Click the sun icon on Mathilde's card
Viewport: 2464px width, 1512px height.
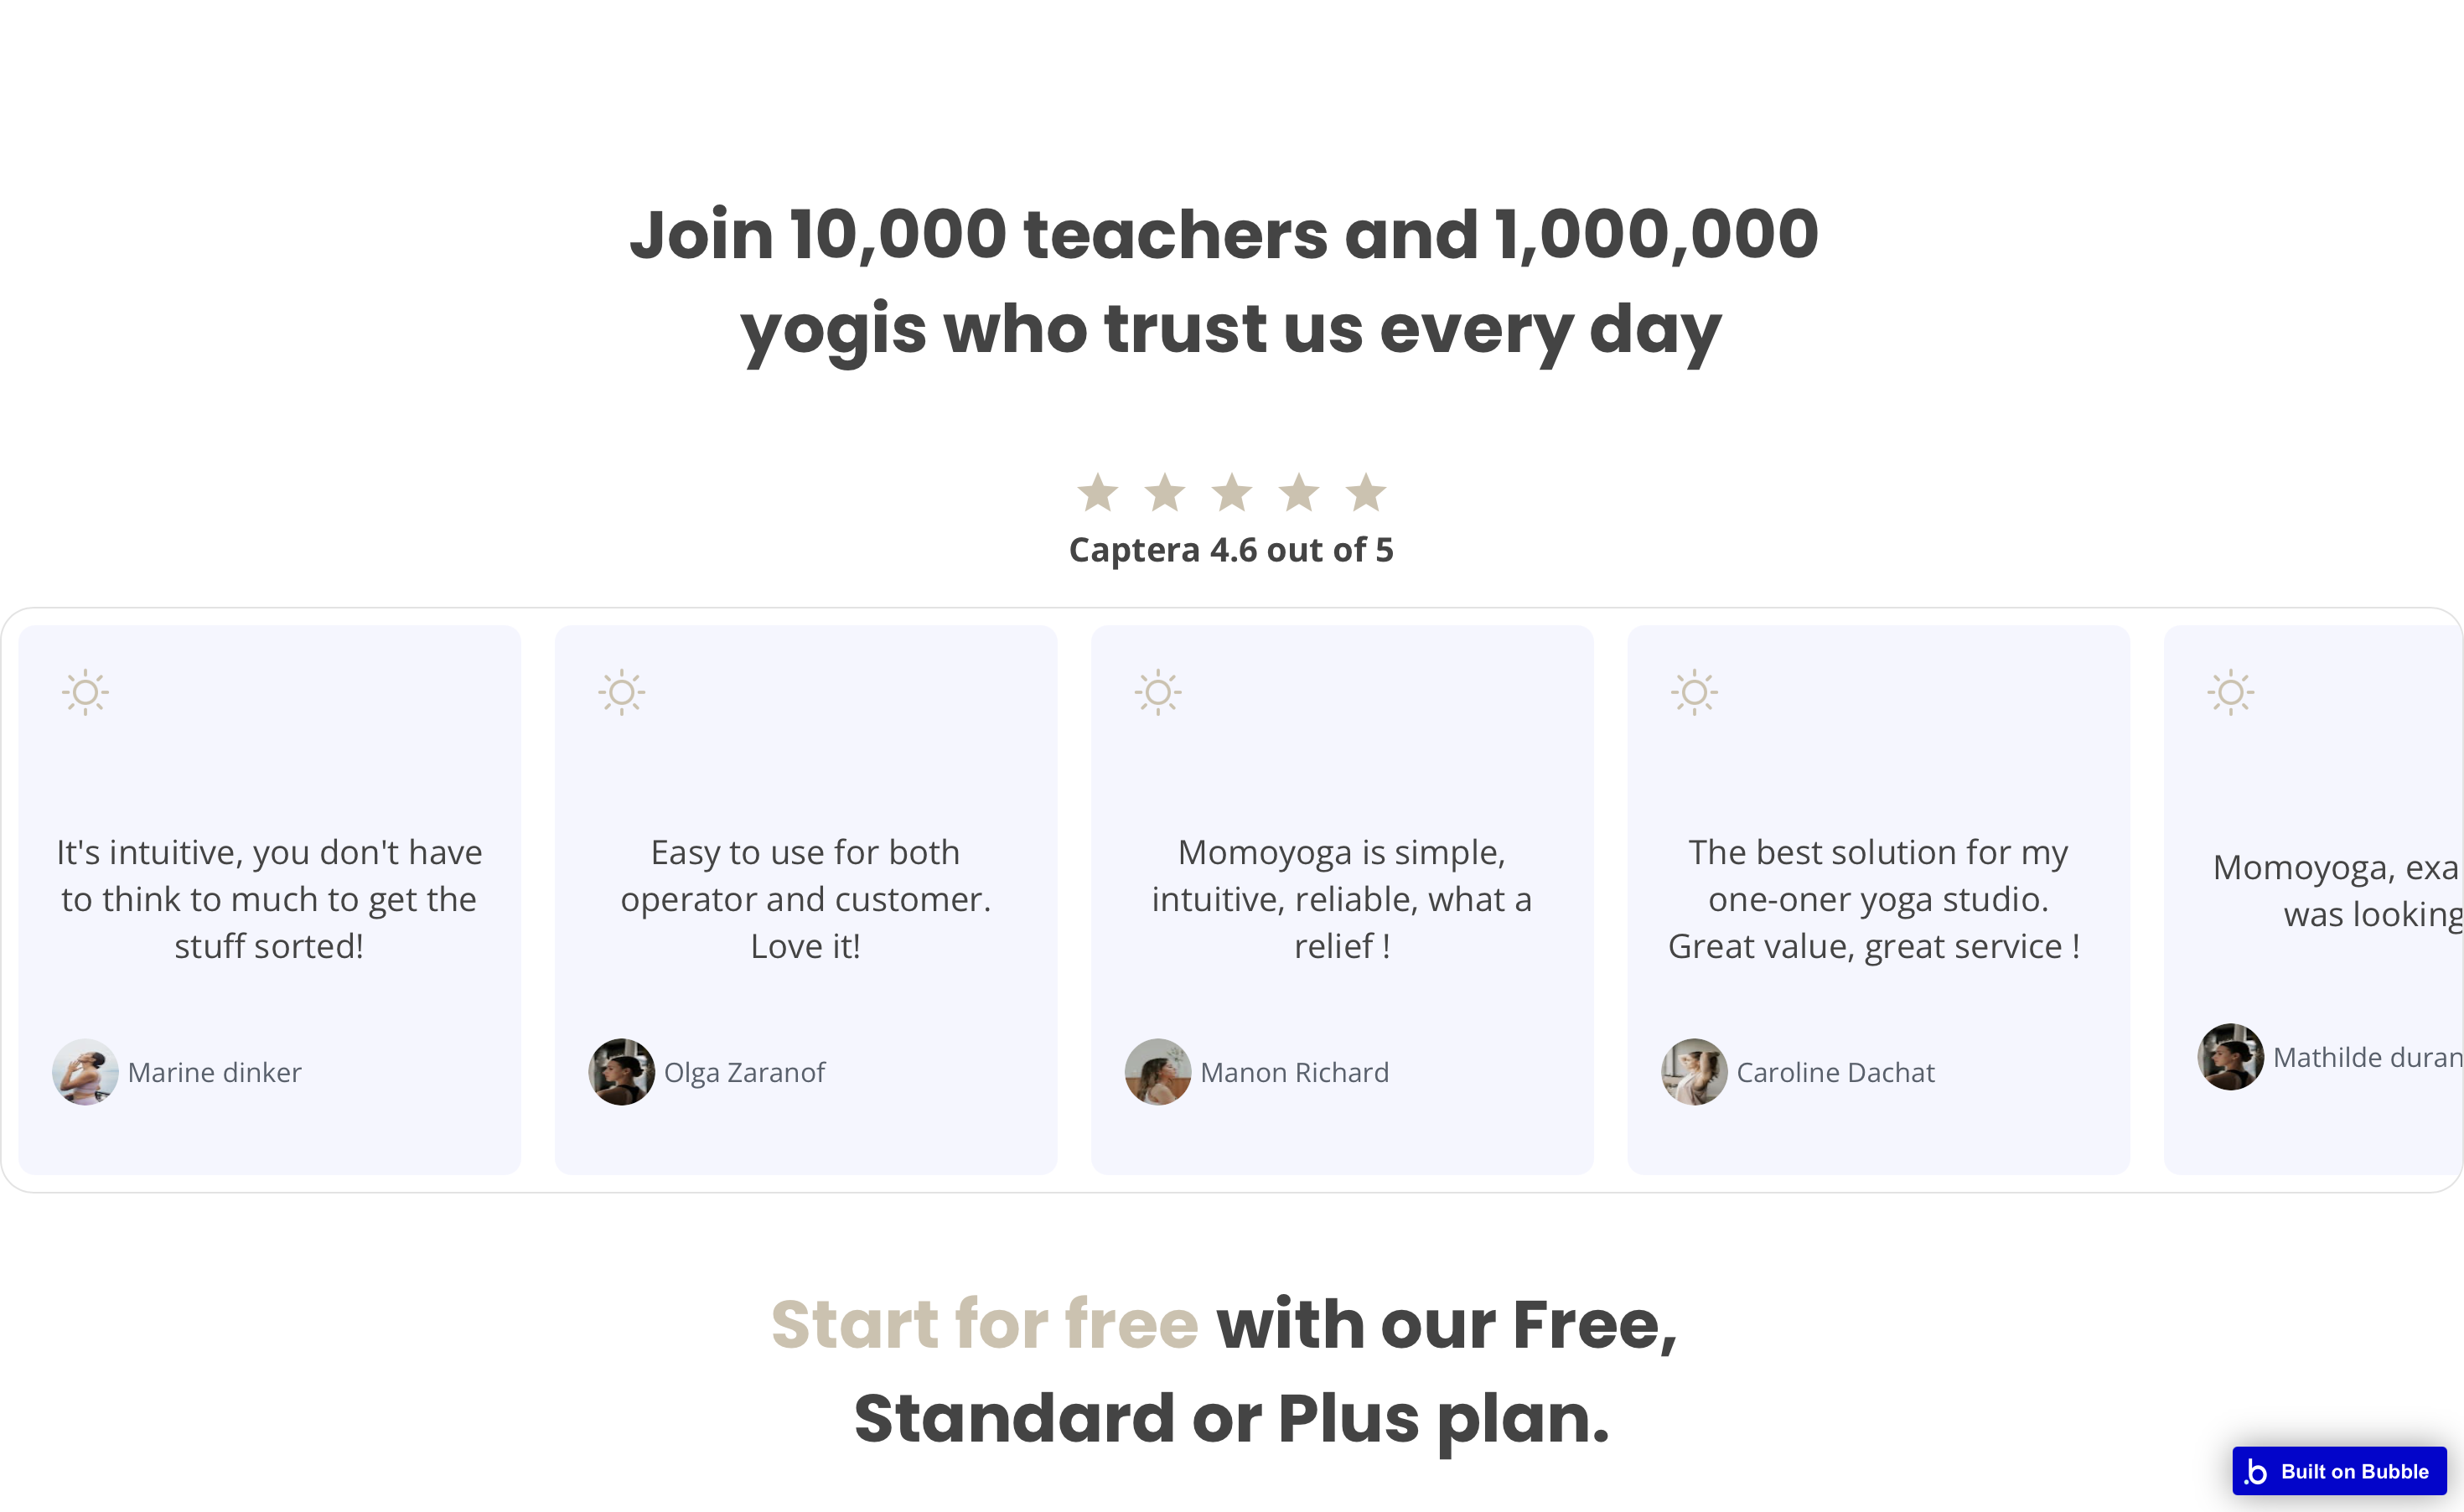[2230, 692]
